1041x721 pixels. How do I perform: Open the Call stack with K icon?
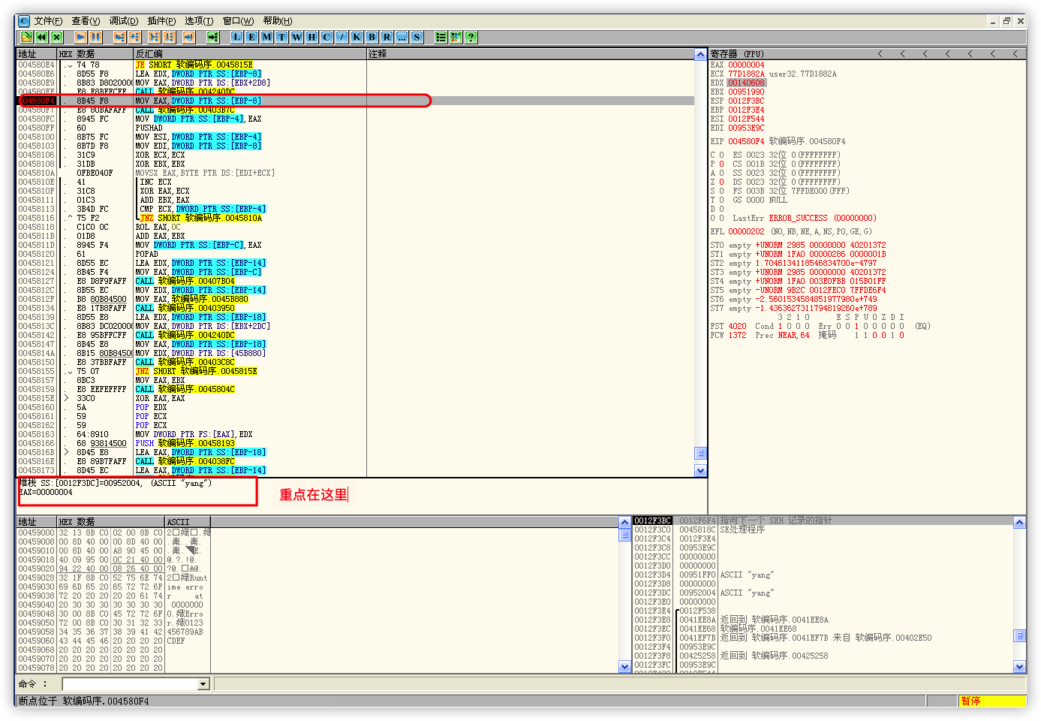357,37
